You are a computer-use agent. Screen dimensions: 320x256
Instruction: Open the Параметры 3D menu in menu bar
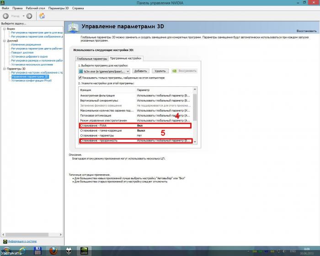click(59, 8)
